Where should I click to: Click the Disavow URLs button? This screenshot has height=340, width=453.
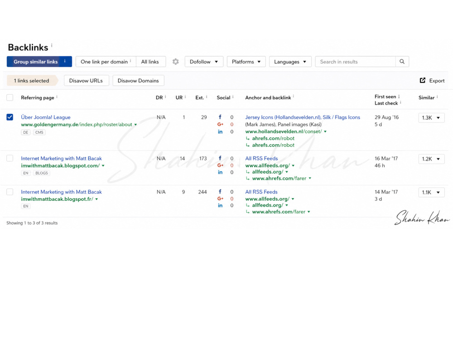(x=86, y=81)
